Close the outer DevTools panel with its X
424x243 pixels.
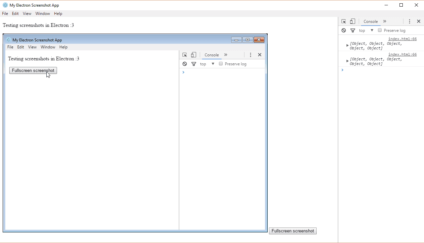pos(419,22)
